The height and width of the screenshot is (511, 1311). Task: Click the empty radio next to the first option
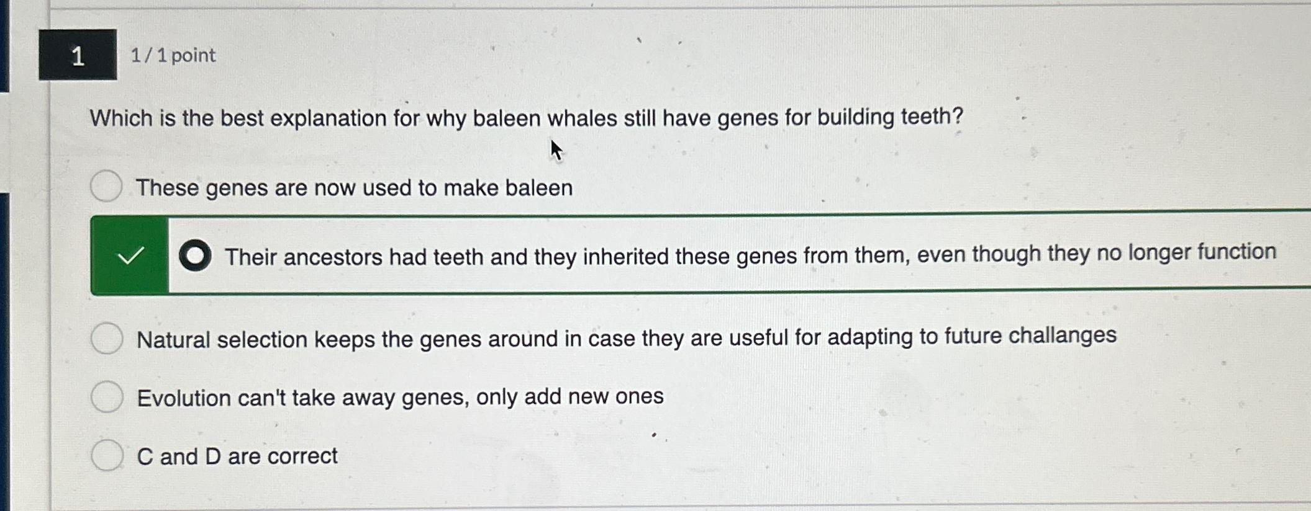point(107,186)
